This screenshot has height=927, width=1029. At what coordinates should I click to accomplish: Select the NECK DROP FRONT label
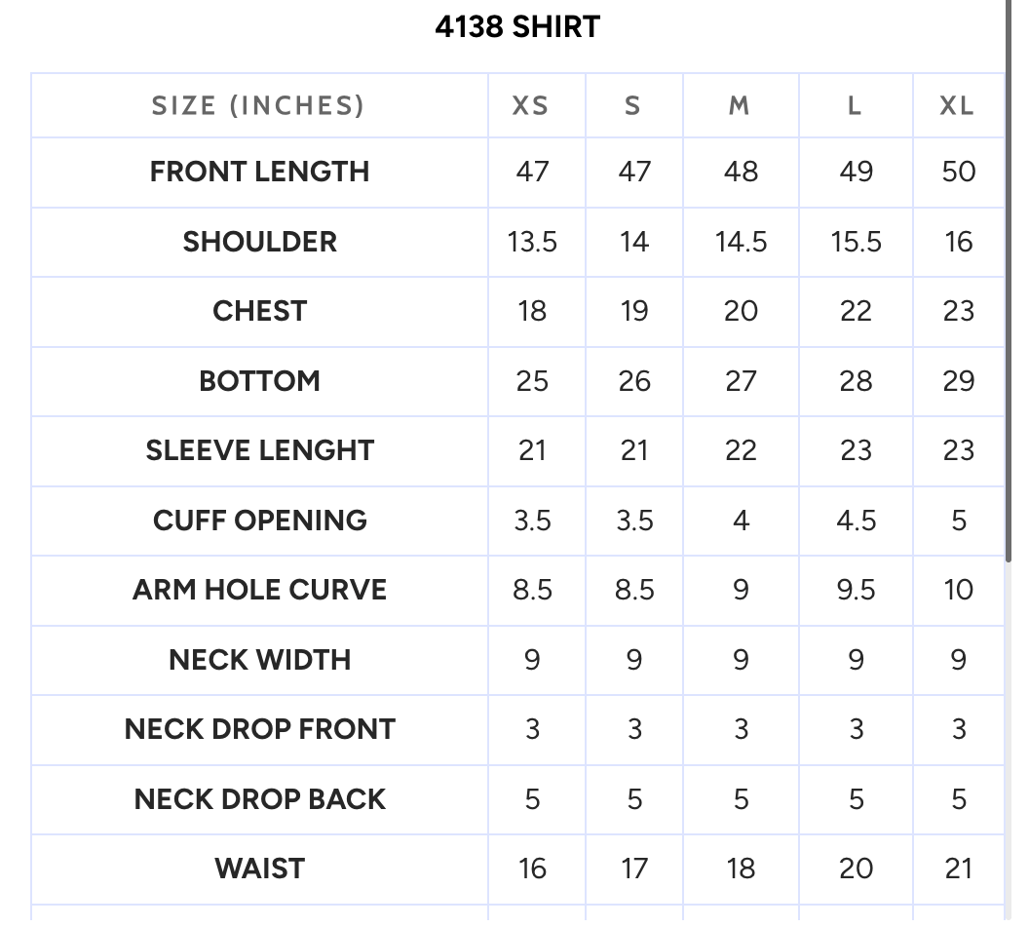point(260,729)
